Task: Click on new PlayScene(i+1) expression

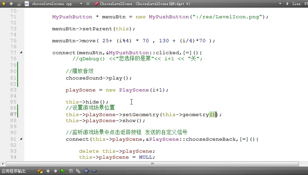Action: coord(135,90)
